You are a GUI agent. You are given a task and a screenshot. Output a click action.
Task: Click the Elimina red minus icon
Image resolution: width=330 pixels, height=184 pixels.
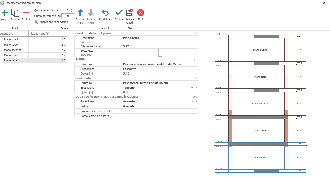[x=26, y=13]
